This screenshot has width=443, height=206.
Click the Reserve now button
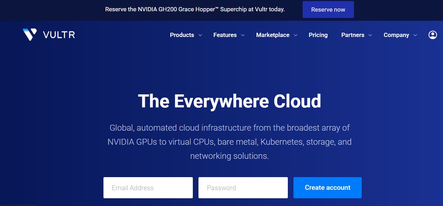pos(328,10)
